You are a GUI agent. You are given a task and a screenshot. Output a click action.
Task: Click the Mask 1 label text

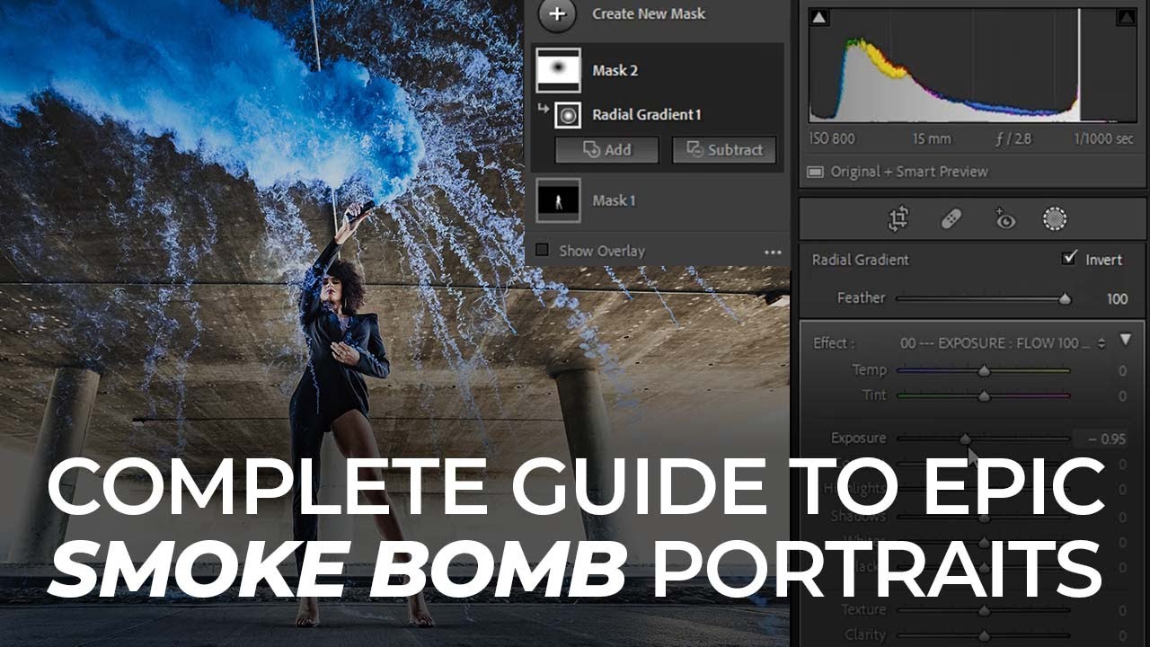click(x=614, y=200)
